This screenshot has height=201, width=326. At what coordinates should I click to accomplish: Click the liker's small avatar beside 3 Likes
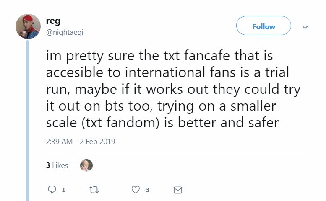[x=86, y=165]
